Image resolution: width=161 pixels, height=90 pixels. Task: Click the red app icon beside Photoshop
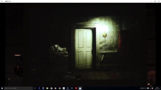click(76, 88)
